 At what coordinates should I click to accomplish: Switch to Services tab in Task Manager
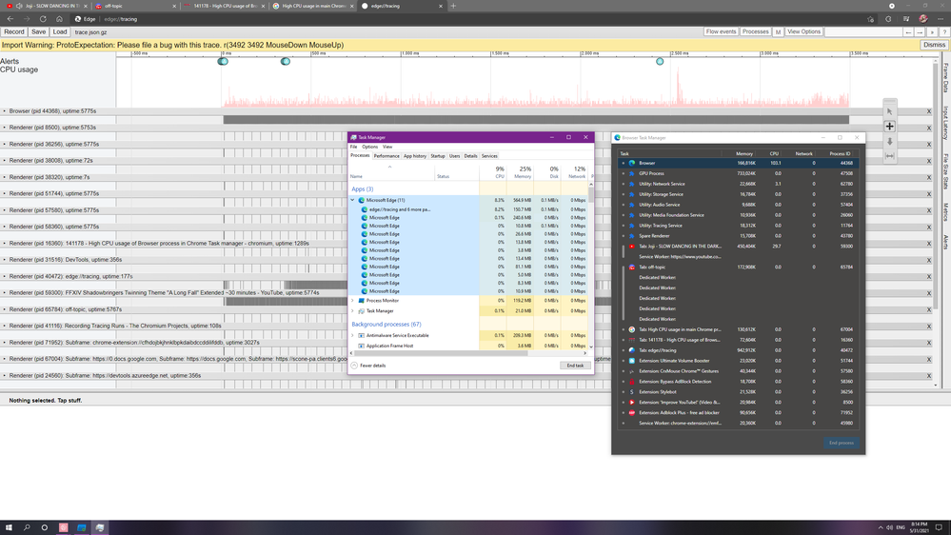click(489, 156)
